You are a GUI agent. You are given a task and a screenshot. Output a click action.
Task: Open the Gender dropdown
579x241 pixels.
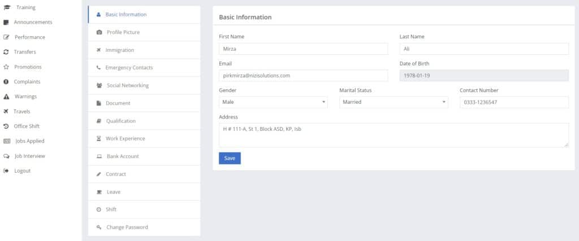[273, 102]
